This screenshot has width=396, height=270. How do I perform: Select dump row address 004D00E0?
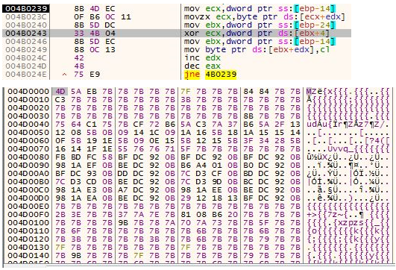click(28, 206)
